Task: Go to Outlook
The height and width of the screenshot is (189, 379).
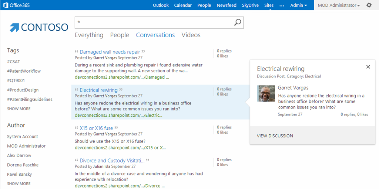Action: 161,5
